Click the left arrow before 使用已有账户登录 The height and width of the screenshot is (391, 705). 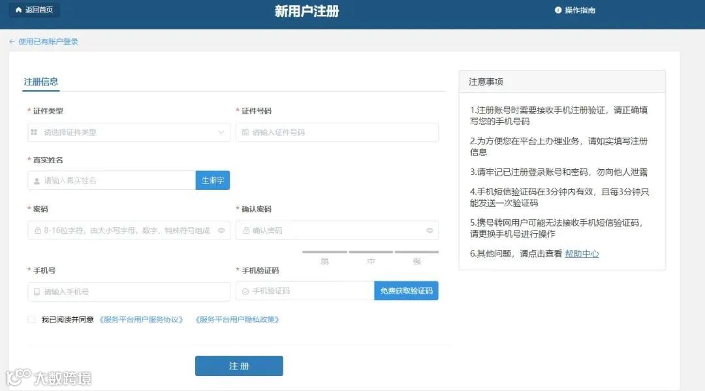pos(12,42)
